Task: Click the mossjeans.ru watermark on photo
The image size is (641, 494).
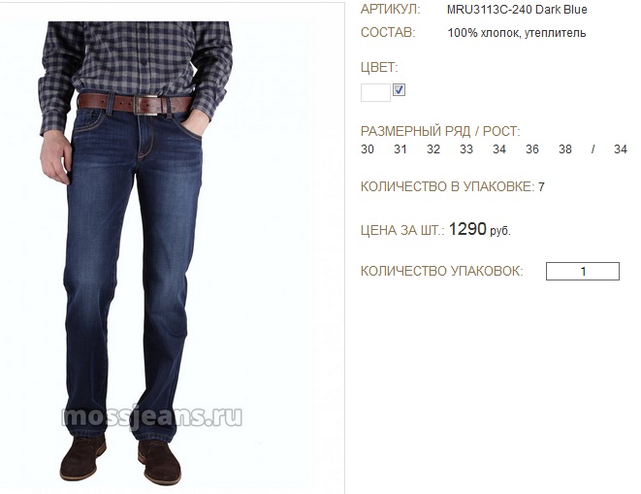Action: [x=151, y=416]
